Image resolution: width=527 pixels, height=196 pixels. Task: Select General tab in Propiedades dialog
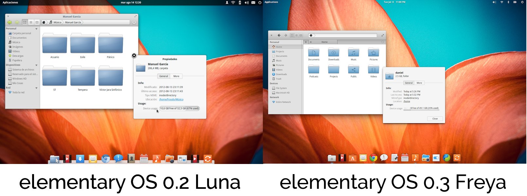(x=164, y=76)
